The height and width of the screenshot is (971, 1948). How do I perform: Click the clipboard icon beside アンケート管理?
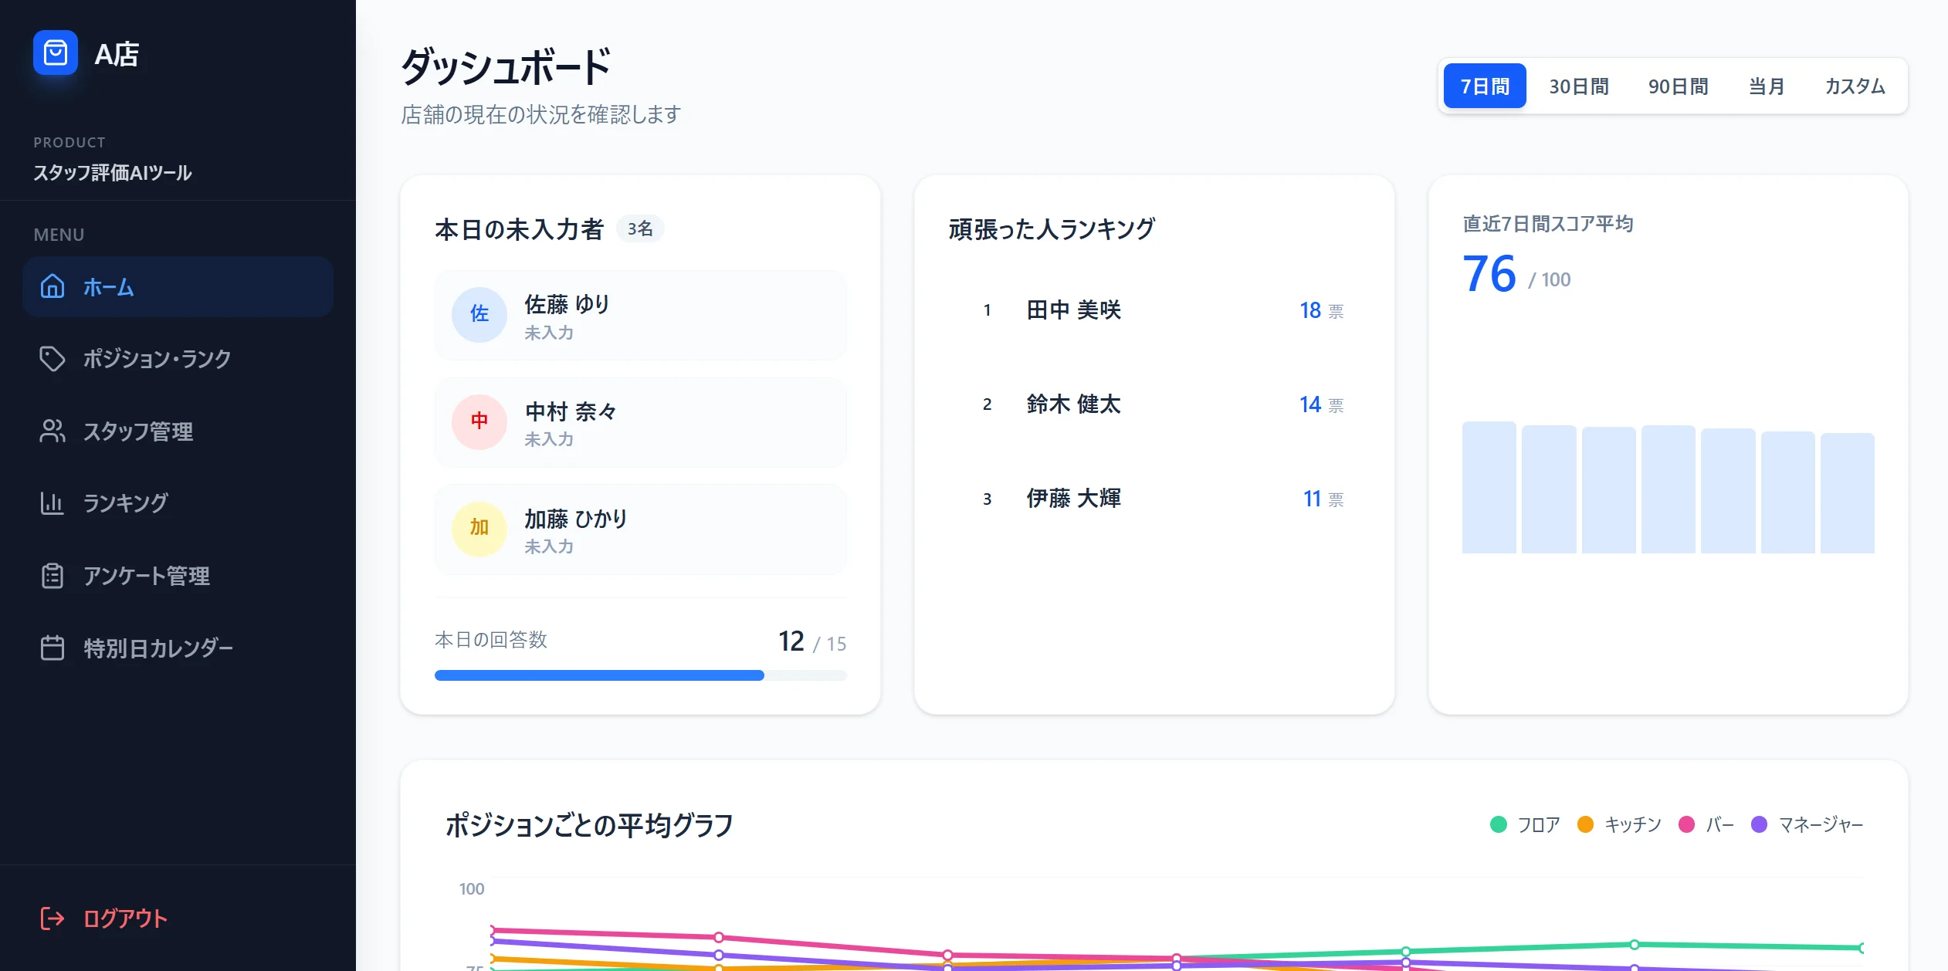click(x=52, y=576)
